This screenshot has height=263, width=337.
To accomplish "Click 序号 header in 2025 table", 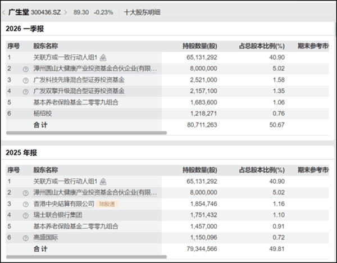I will (13, 170).
